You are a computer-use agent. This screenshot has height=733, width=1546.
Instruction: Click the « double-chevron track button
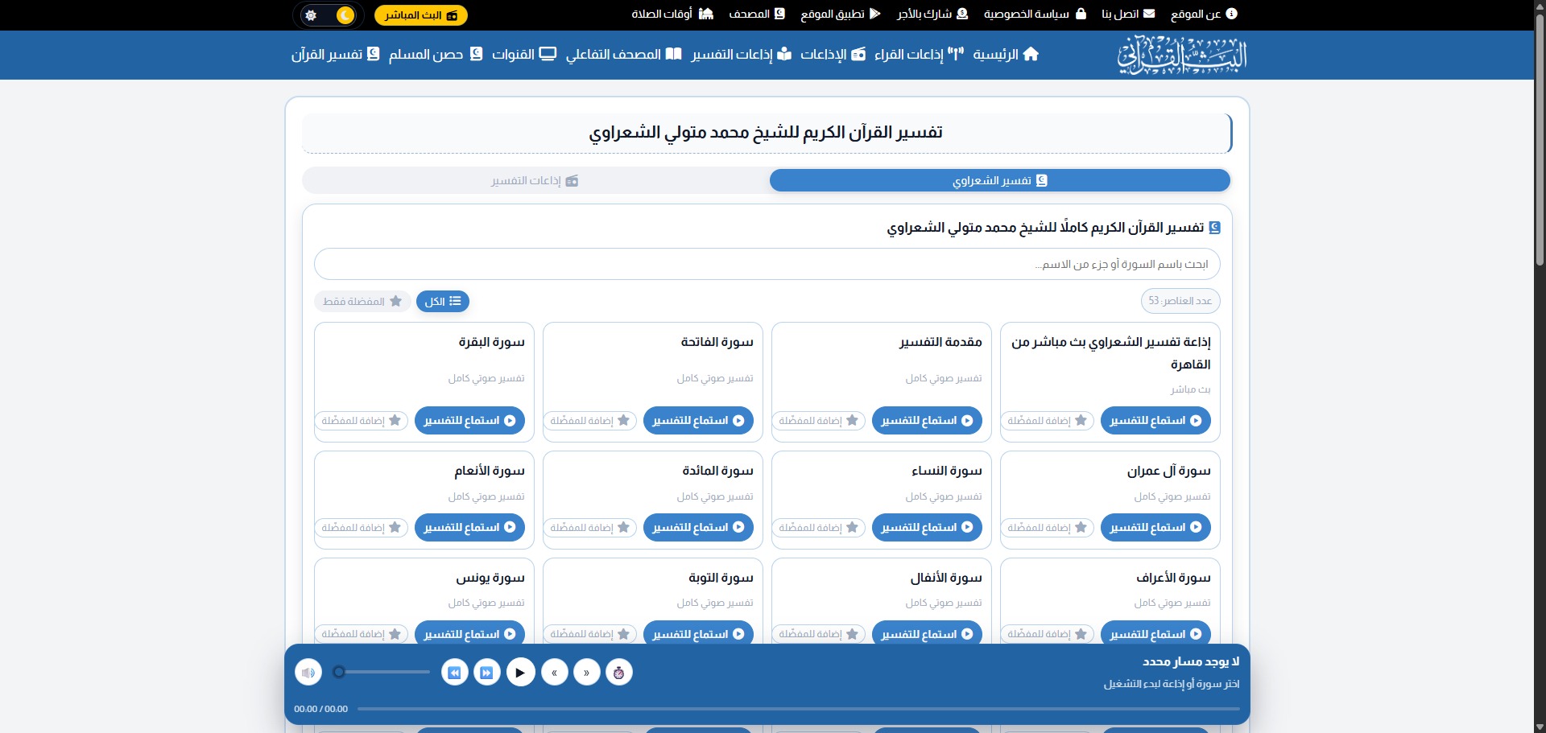click(554, 672)
